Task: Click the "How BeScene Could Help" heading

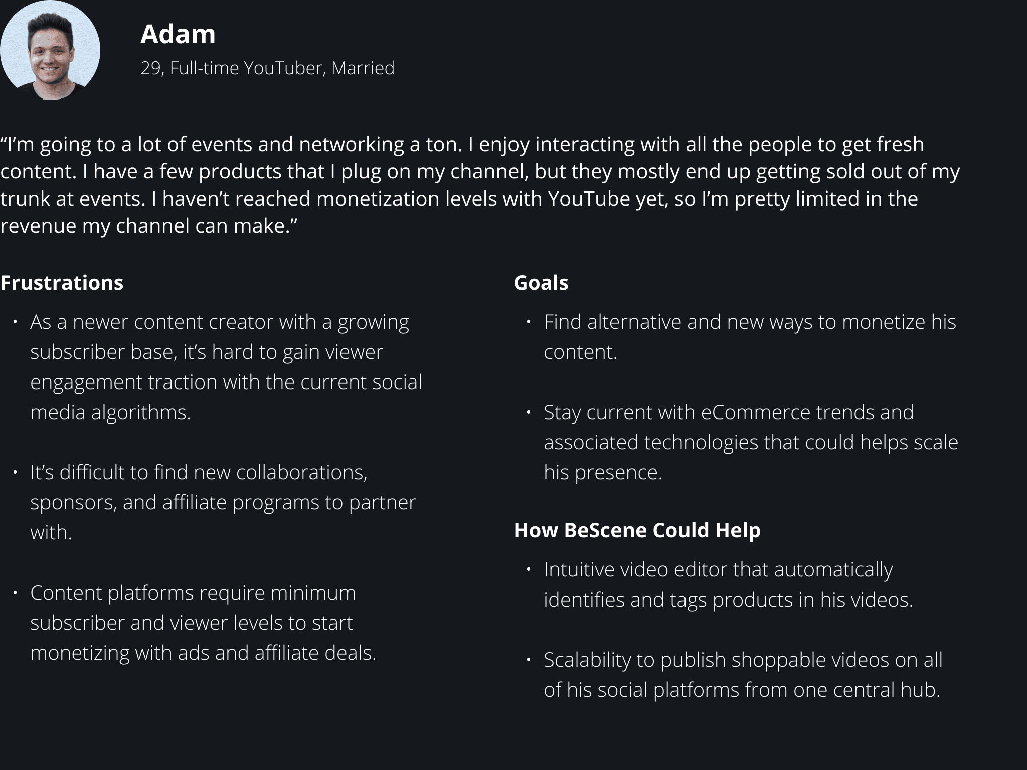Action: [x=637, y=530]
